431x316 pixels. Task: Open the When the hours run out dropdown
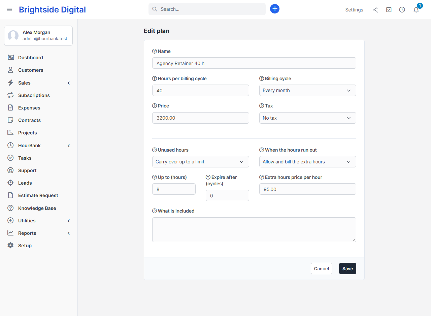coord(308,162)
